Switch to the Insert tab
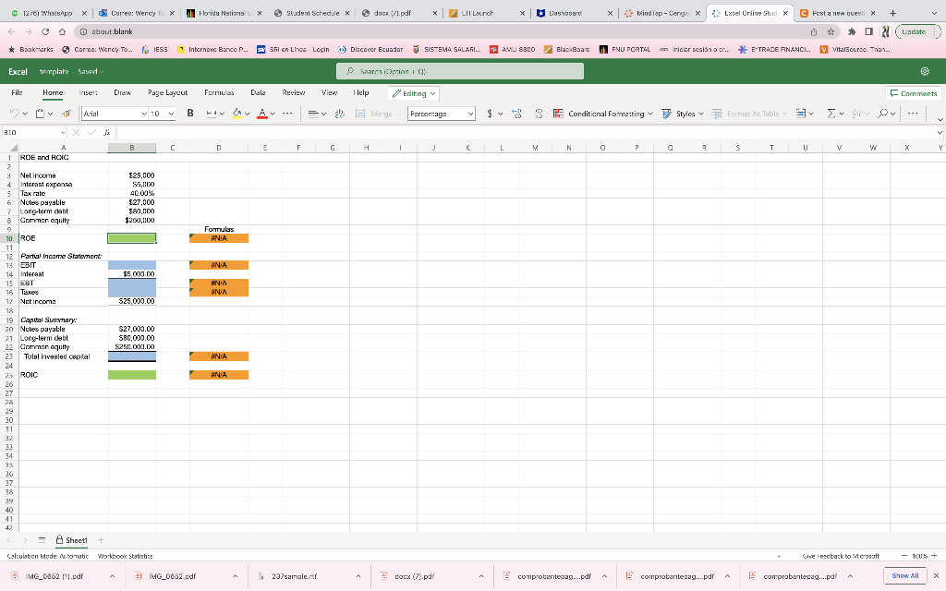 pyautogui.click(x=88, y=92)
